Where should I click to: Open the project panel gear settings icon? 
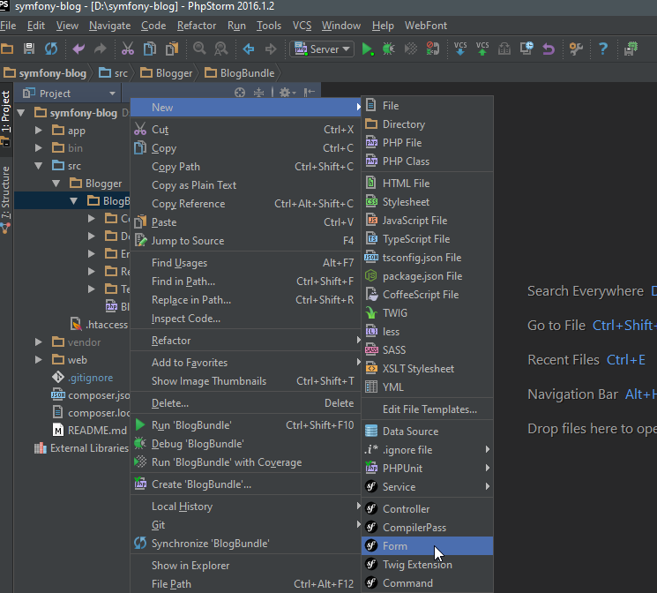pos(284,93)
